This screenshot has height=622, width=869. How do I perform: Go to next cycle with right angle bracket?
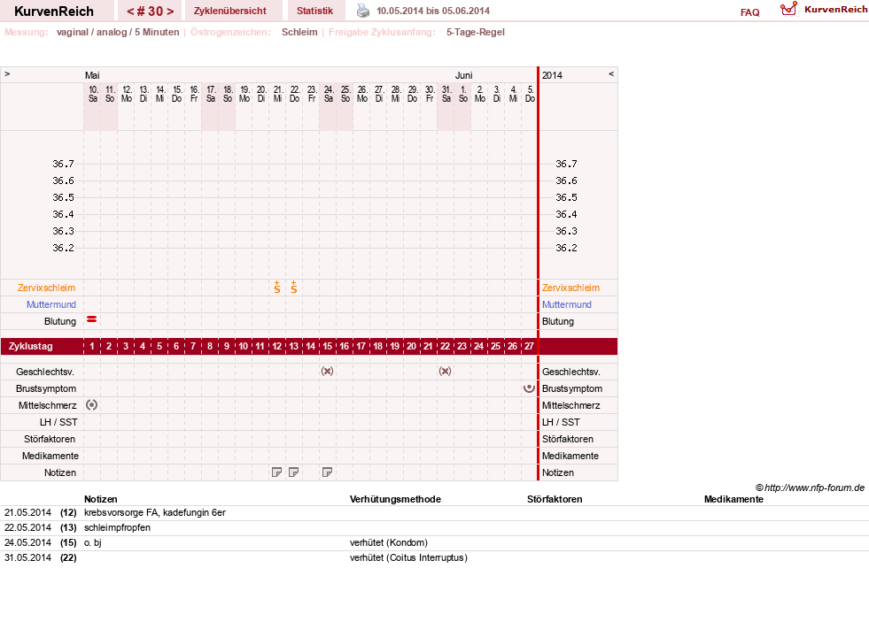[170, 12]
